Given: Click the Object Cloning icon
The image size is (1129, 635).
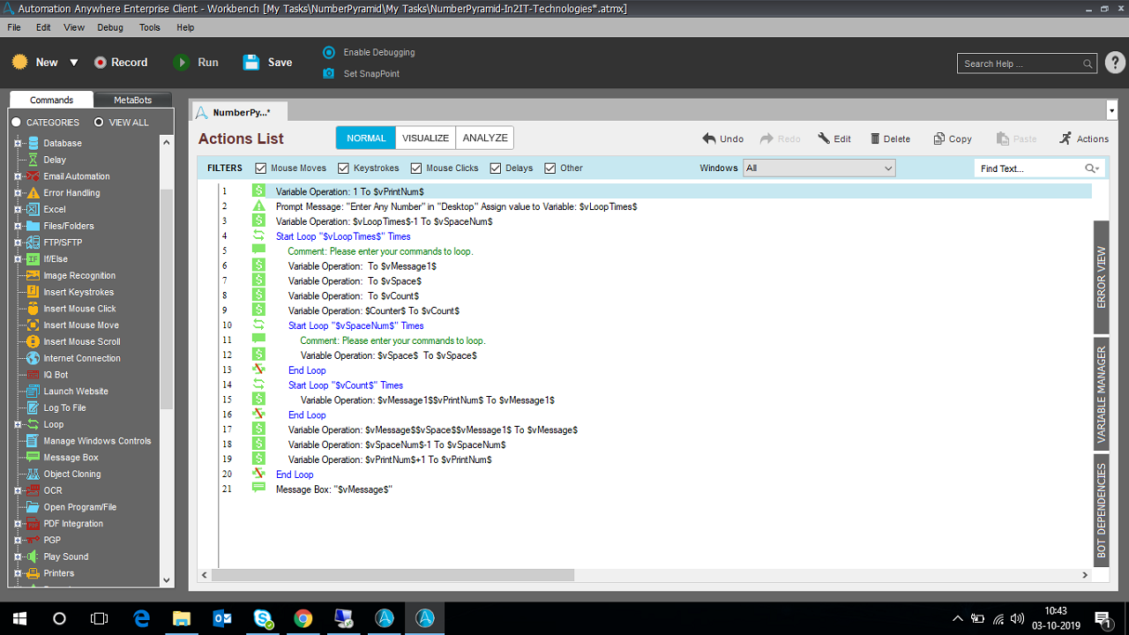Looking at the screenshot, I should click(x=32, y=474).
